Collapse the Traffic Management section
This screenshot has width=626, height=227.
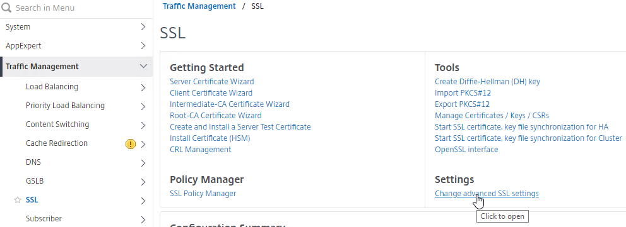point(143,67)
